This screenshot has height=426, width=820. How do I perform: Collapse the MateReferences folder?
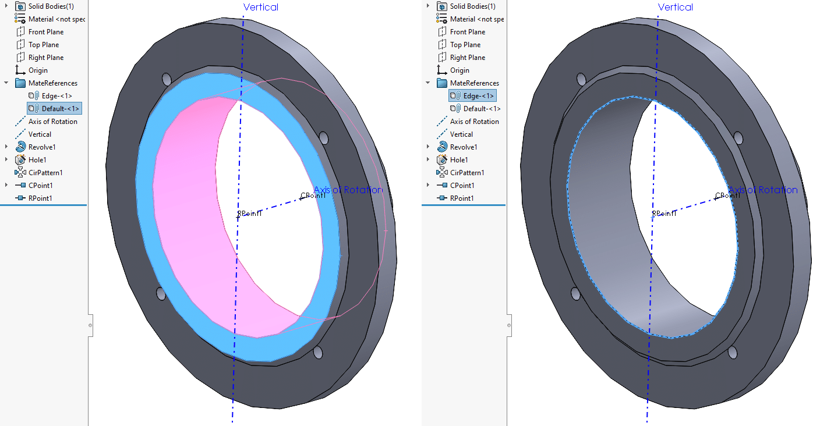[5, 83]
